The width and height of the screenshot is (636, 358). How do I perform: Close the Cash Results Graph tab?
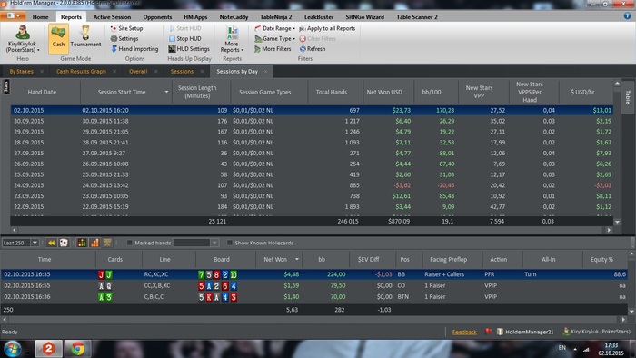(114, 72)
